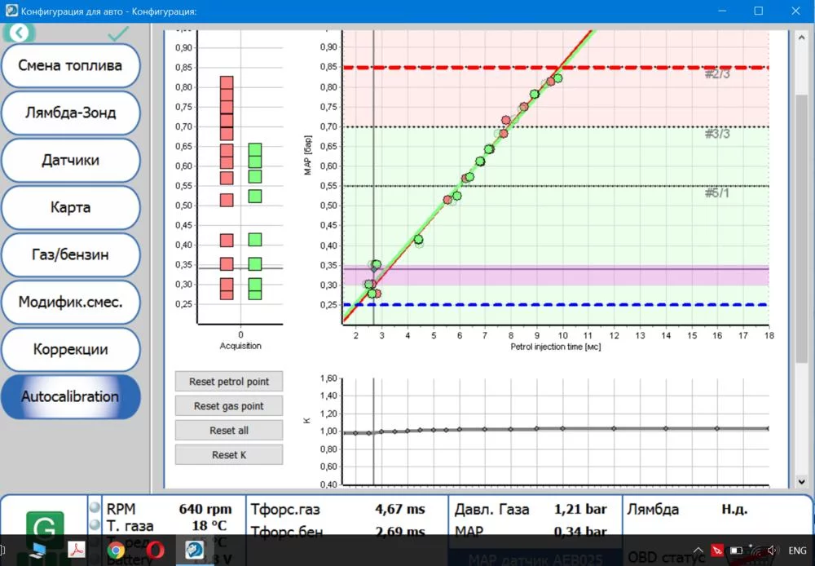Open the Карта section

(x=70, y=208)
